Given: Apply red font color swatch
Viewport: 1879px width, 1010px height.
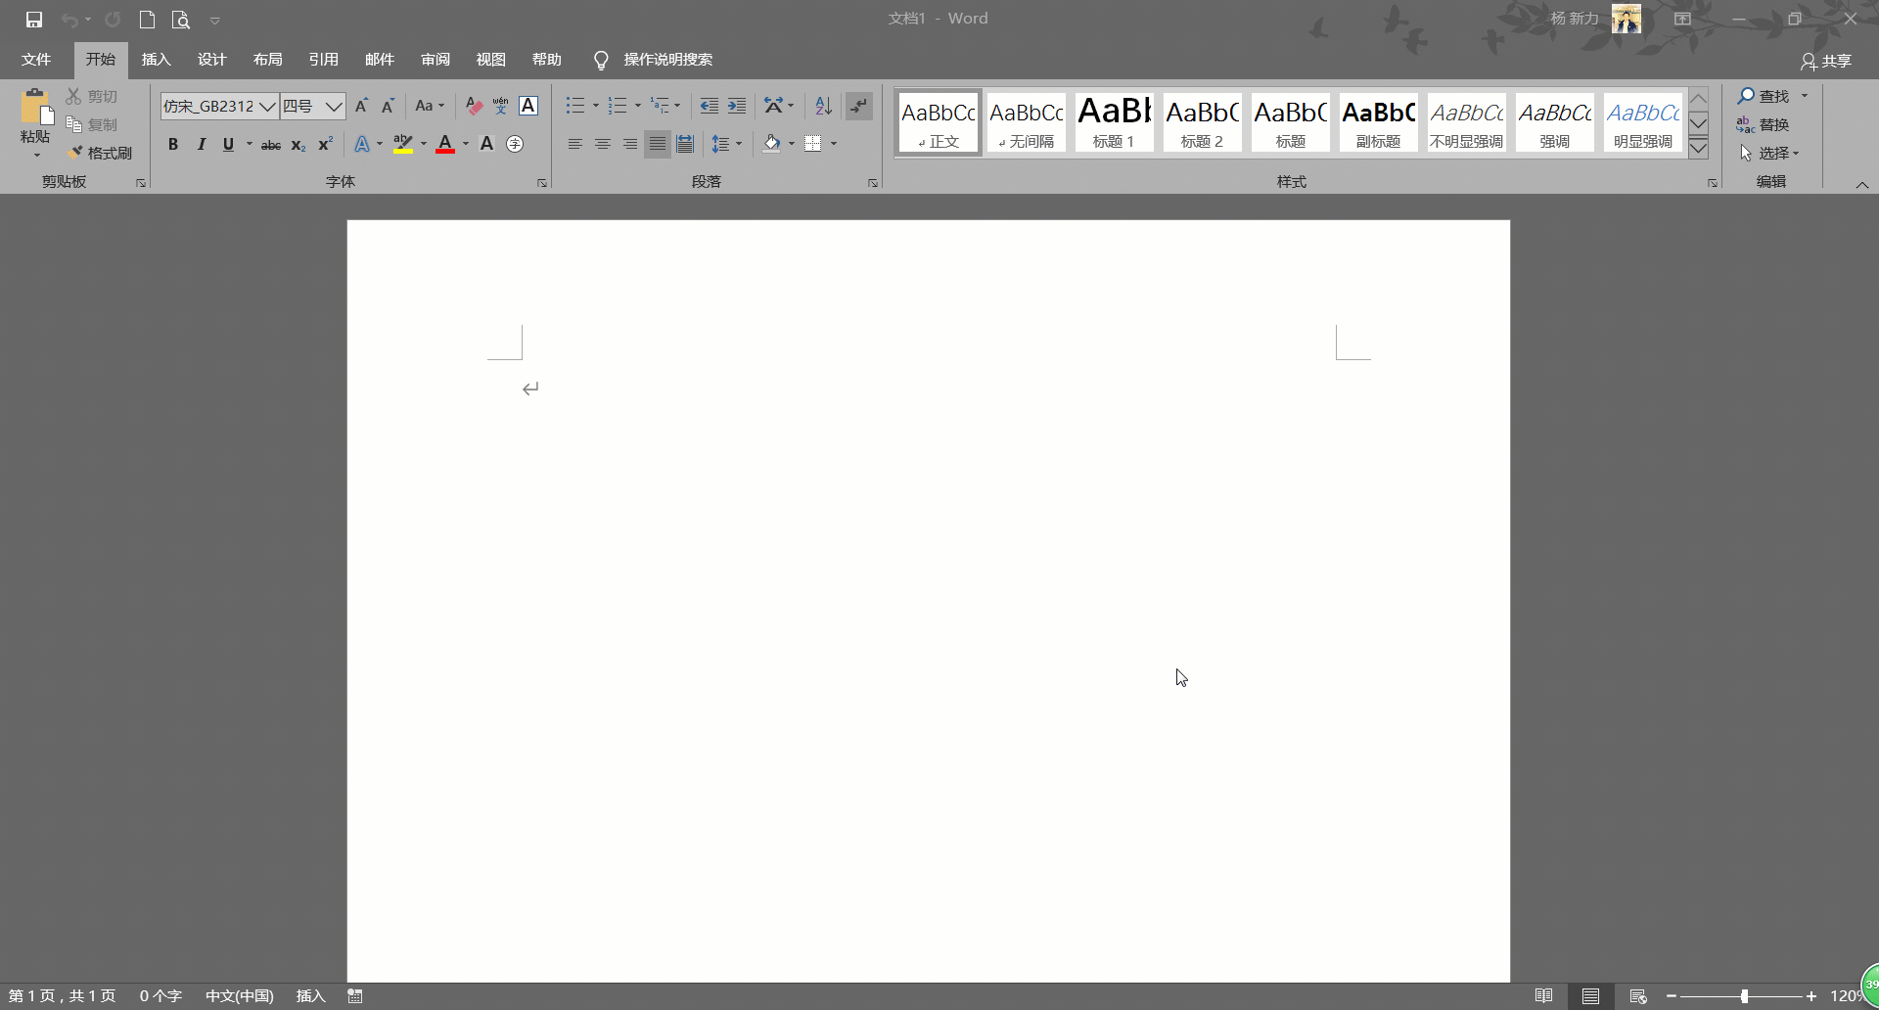Looking at the screenshot, I should point(445,144).
